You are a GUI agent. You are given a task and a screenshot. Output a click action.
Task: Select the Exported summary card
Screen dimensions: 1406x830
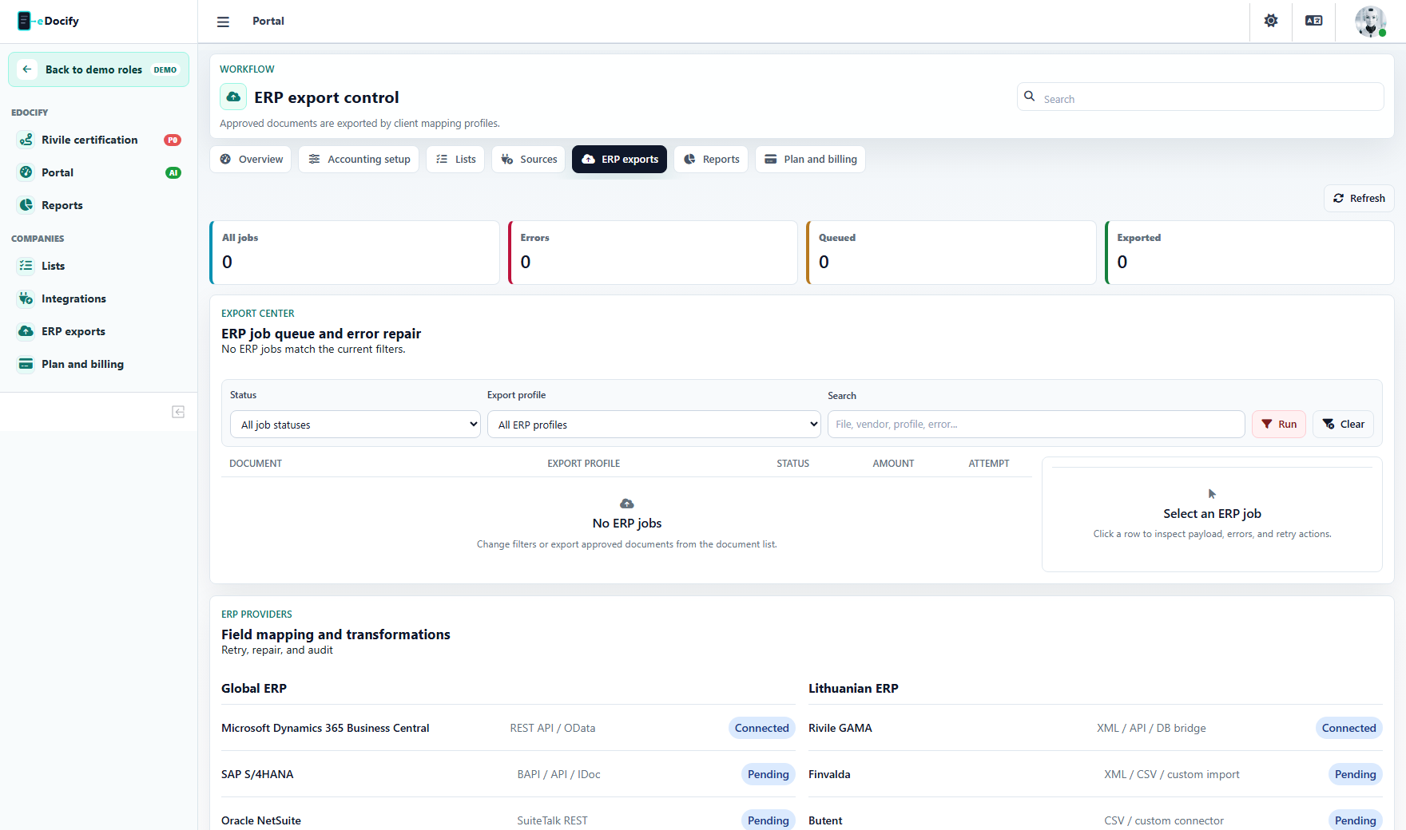tap(1249, 252)
